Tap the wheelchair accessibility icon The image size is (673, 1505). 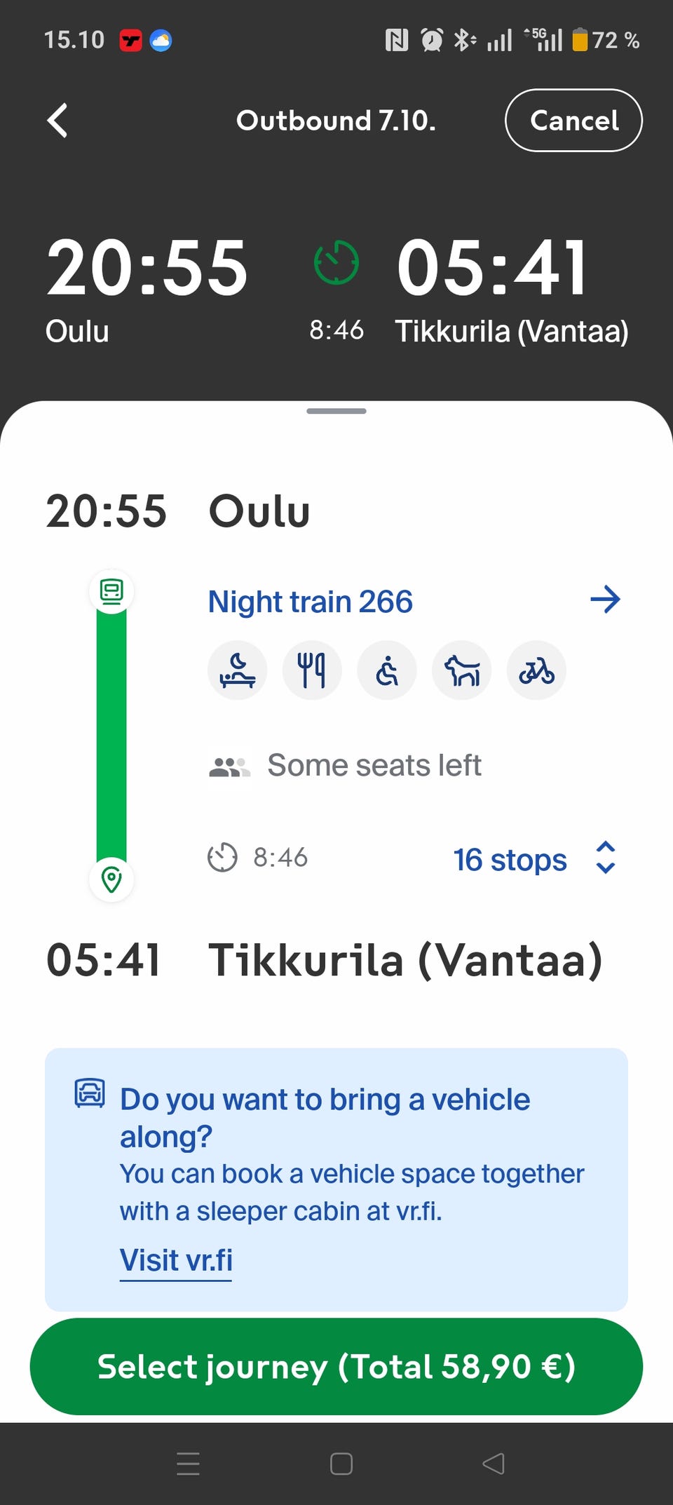[x=387, y=670]
